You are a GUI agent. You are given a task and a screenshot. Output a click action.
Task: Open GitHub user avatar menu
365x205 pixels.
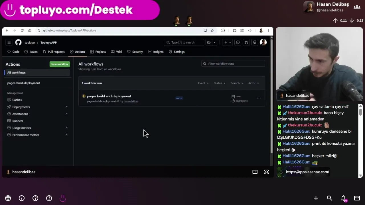coord(263,42)
